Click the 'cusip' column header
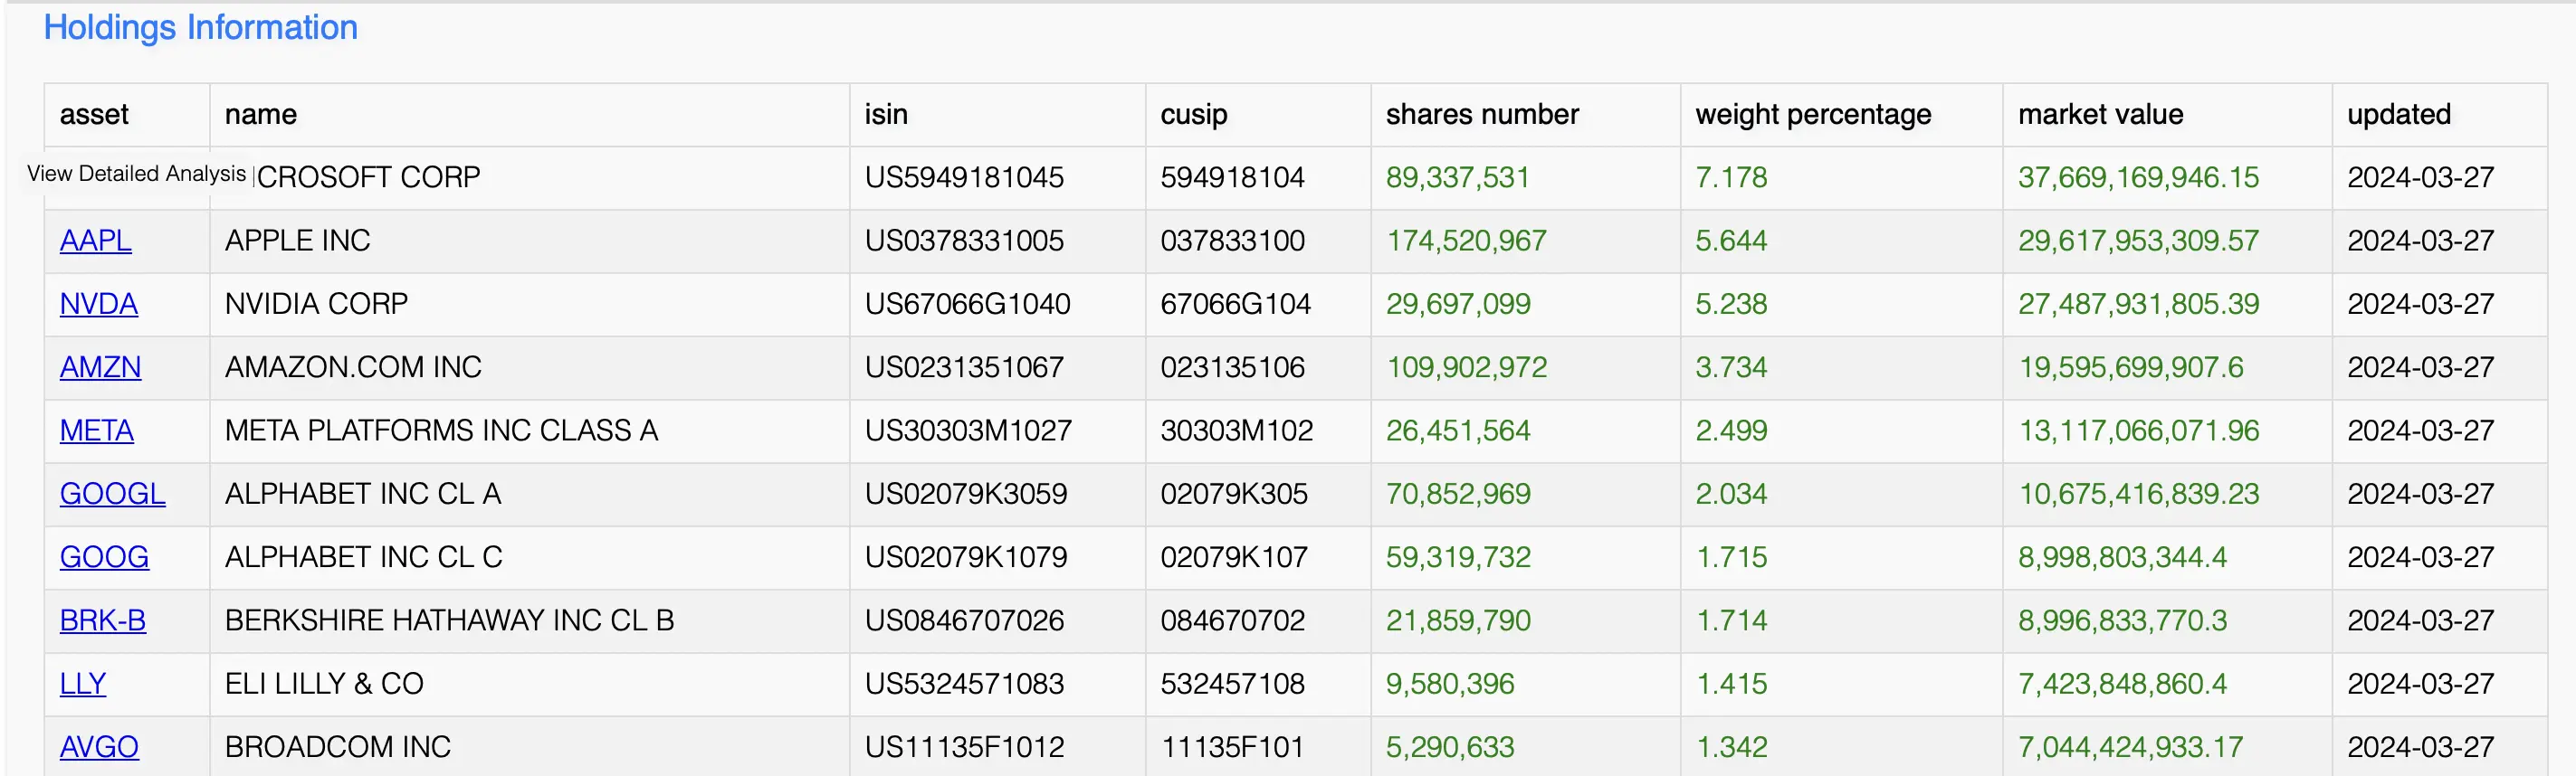Viewport: 2576px width, 776px height. pos(1193,115)
